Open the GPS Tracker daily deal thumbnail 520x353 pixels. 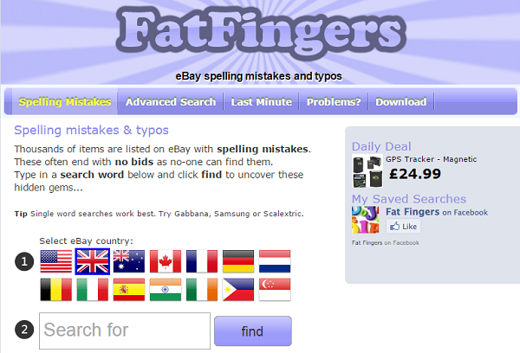[x=367, y=171]
